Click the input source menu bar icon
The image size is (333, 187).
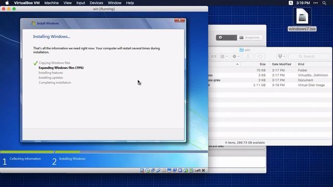point(291,3)
